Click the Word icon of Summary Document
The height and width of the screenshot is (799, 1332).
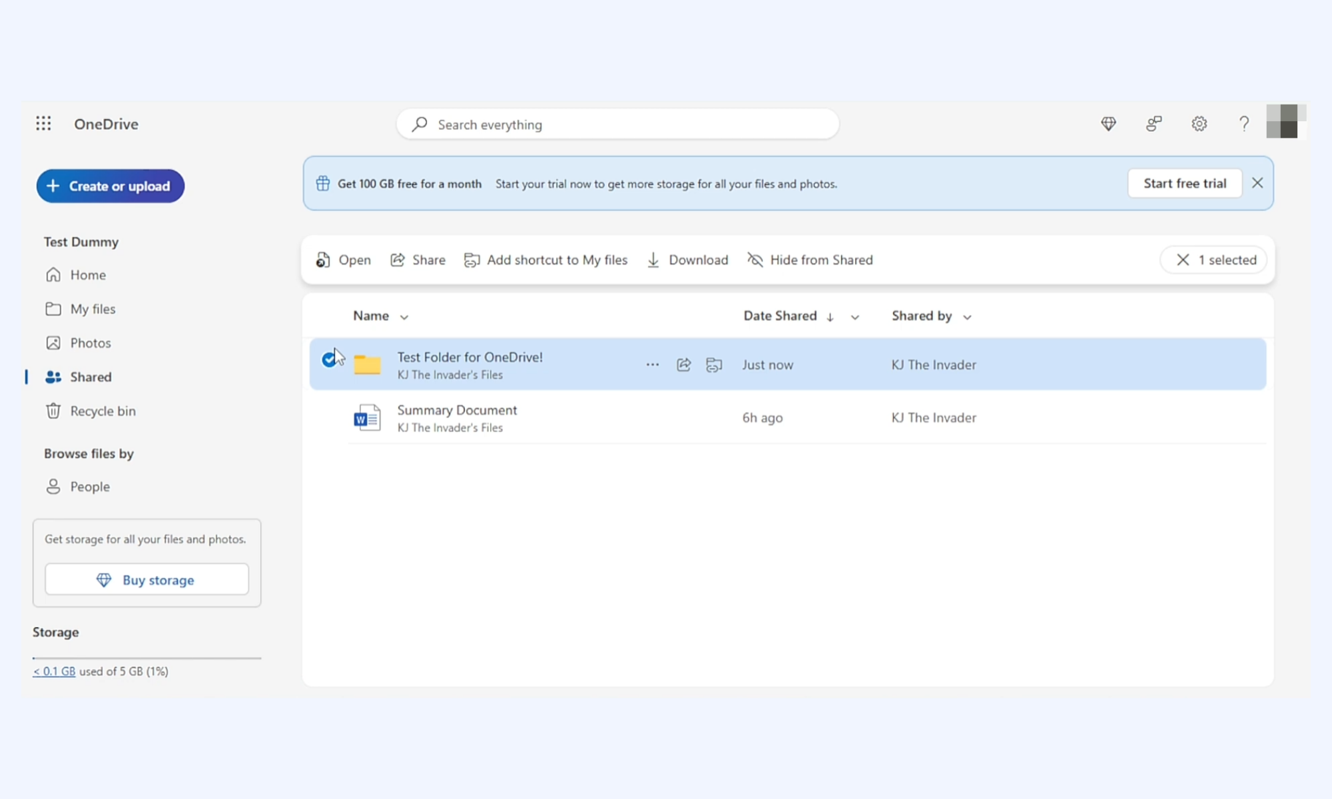pyautogui.click(x=367, y=418)
